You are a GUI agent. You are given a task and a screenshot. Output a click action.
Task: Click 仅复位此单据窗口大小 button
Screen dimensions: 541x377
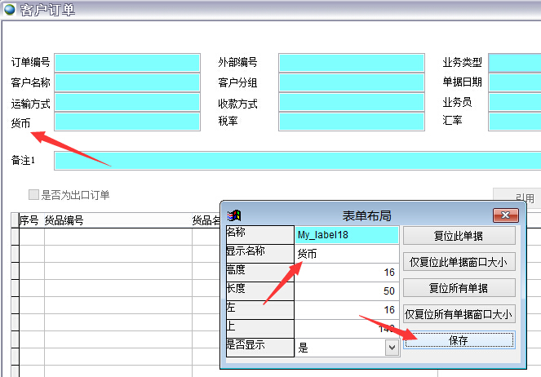point(459,262)
